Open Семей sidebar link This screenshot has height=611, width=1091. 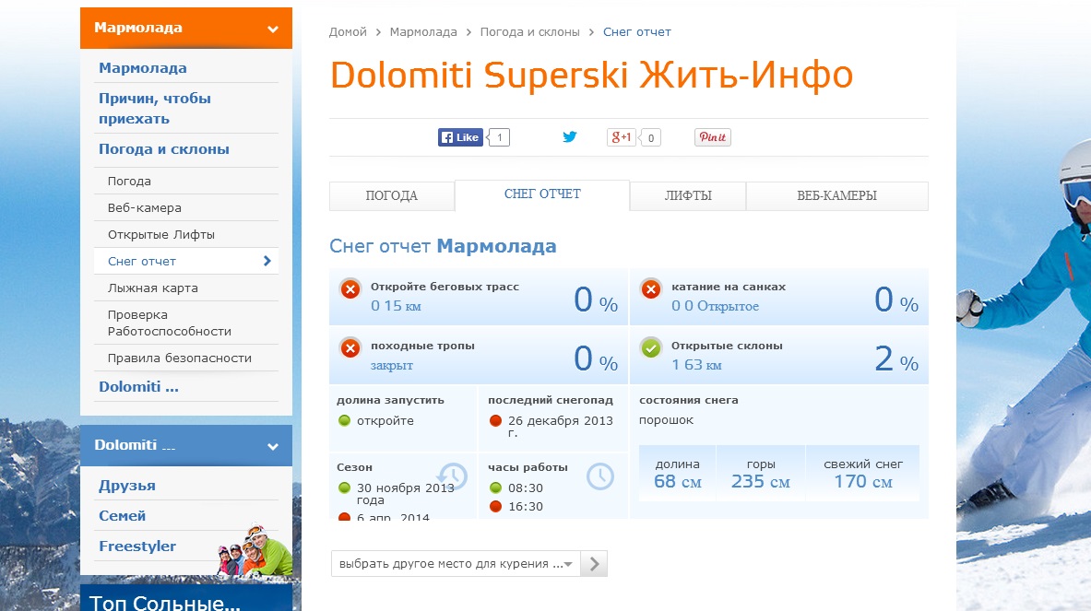click(x=122, y=516)
